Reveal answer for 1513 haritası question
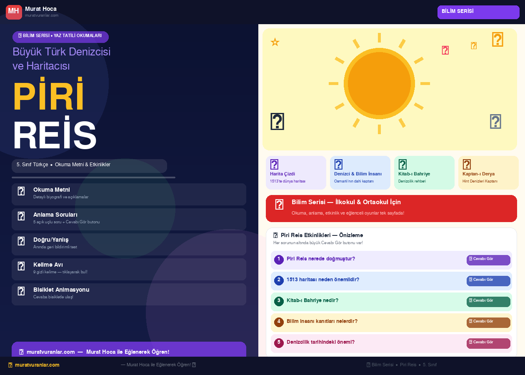Image resolution: width=525 pixels, height=375 pixels. pyautogui.click(x=488, y=281)
